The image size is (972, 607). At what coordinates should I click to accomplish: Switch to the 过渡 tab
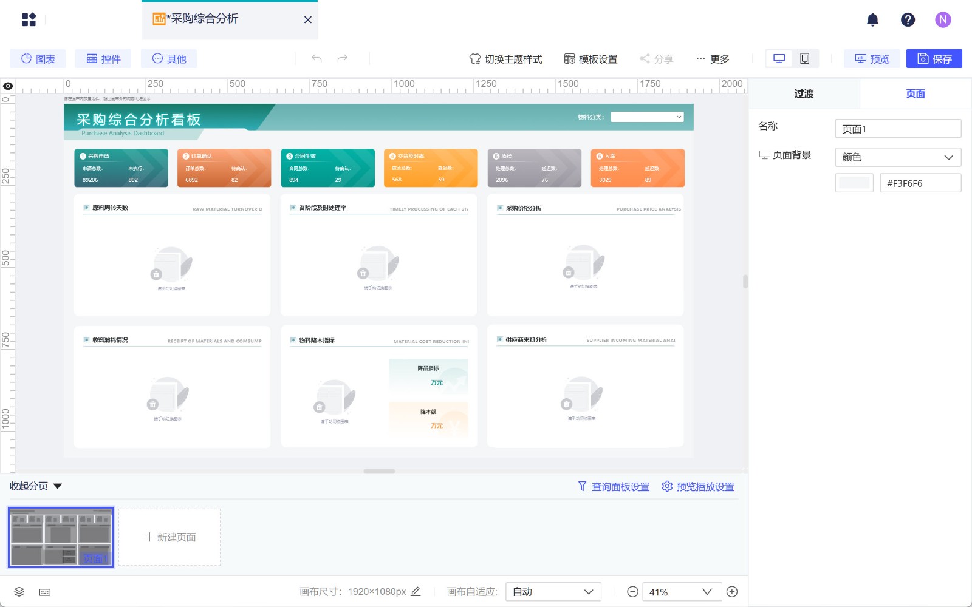(804, 93)
